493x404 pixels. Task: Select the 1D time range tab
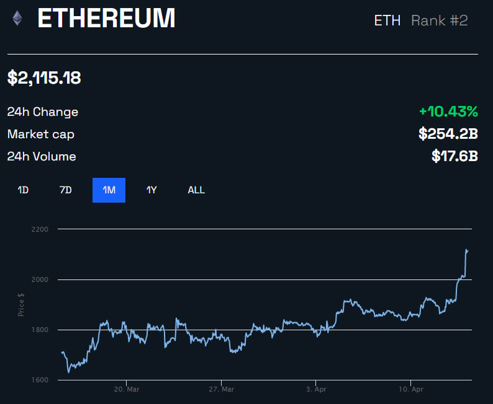click(23, 190)
